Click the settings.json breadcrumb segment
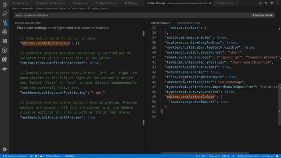Image resolution: width=281 pixels, height=158 pixels. pyautogui.click(x=97, y=8)
